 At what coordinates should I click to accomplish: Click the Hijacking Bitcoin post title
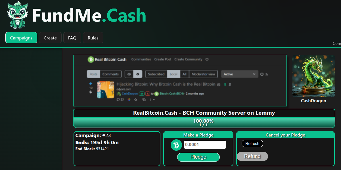(166, 84)
